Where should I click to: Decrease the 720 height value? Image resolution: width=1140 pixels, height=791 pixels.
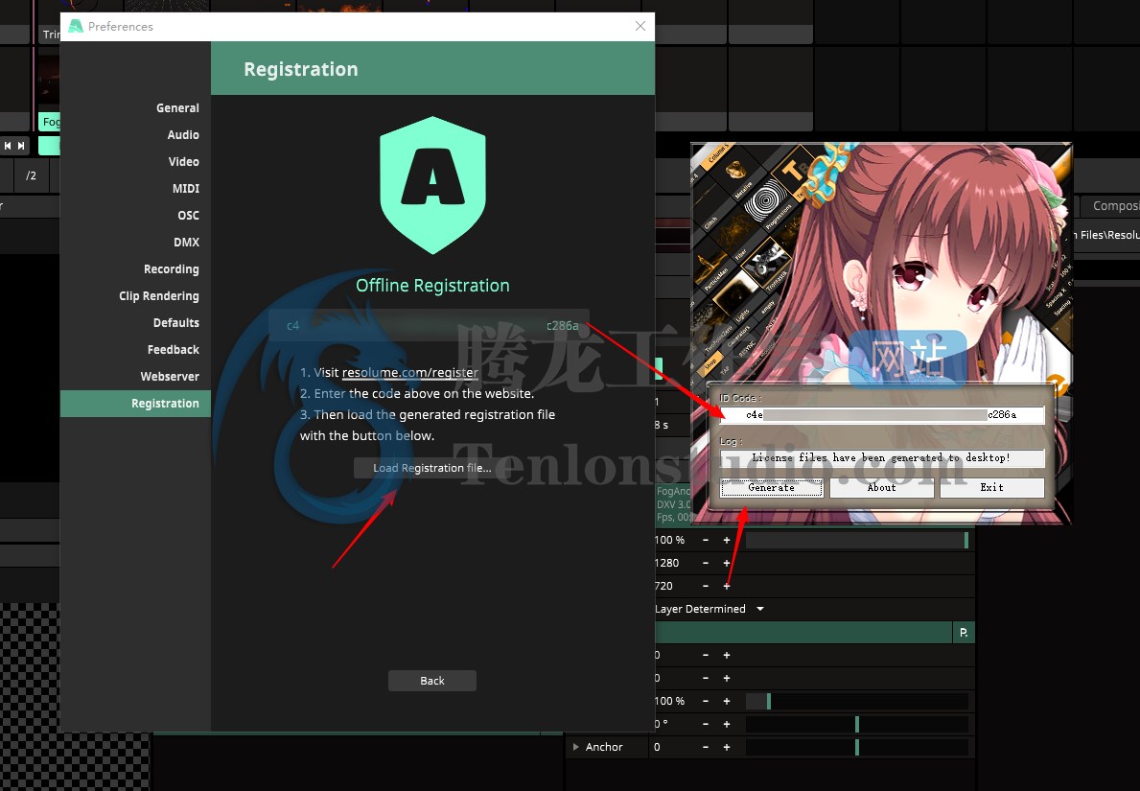(x=706, y=586)
